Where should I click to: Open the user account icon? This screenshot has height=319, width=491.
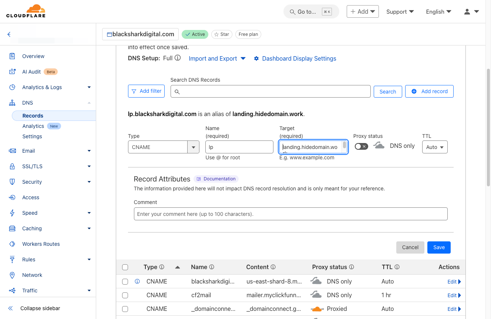[467, 12]
